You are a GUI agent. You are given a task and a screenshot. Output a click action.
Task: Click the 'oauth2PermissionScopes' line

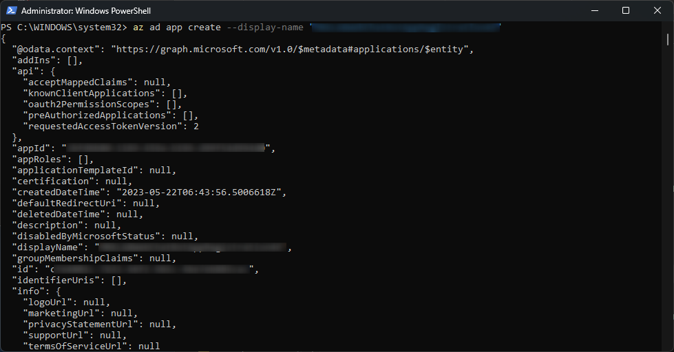[x=103, y=104]
